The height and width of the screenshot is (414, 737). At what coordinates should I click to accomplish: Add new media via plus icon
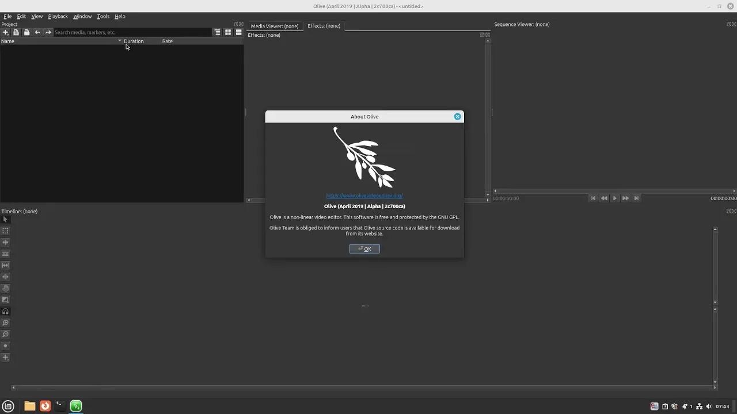pos(5,32)
